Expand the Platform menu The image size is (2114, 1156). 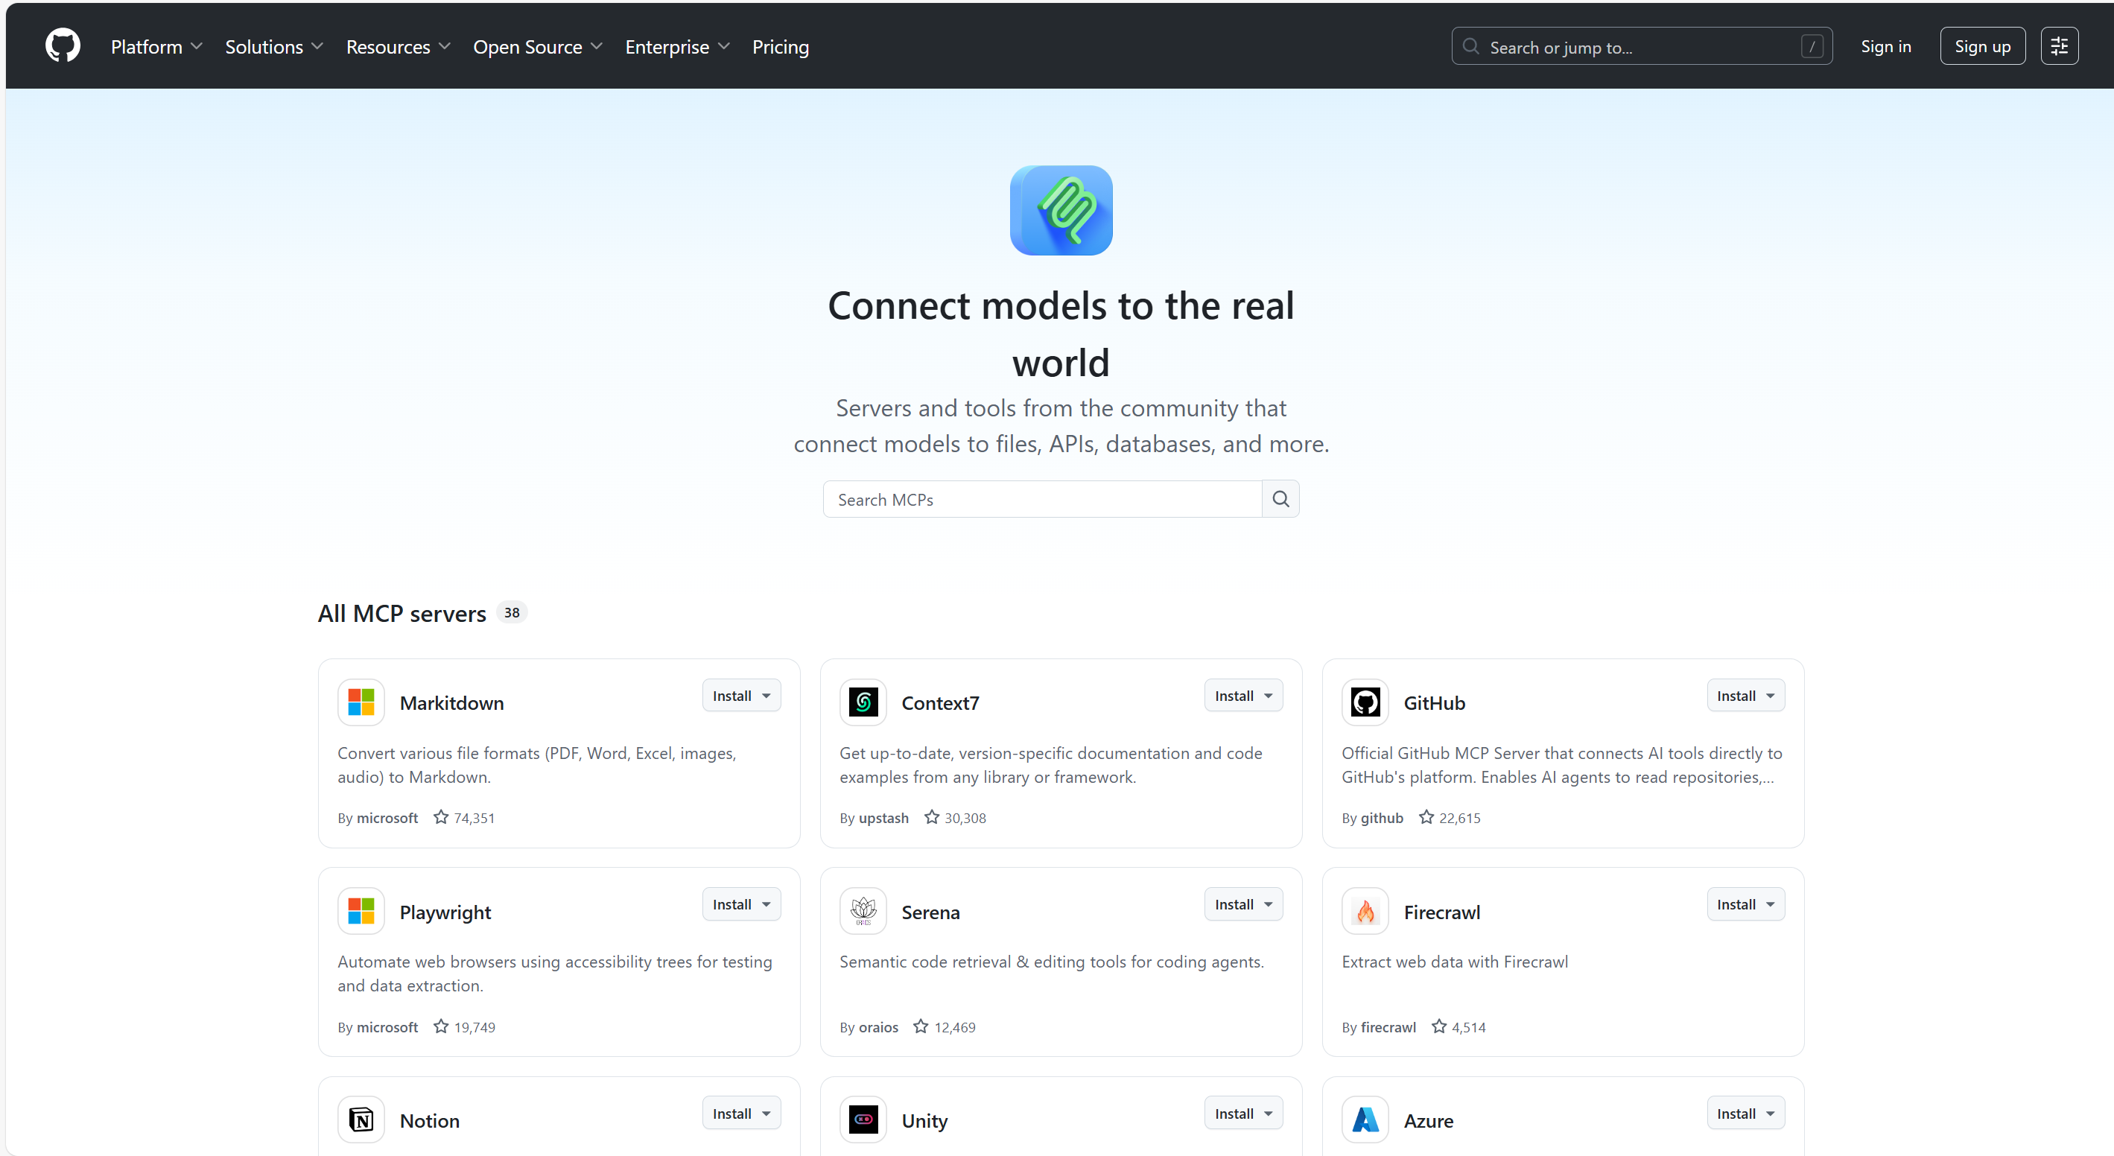pyautogui.click(x=156, y=47)
